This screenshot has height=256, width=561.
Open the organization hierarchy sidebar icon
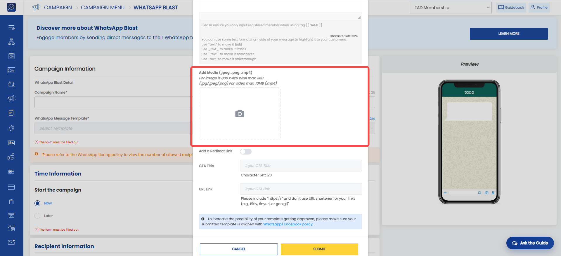(x=11, y=41)
